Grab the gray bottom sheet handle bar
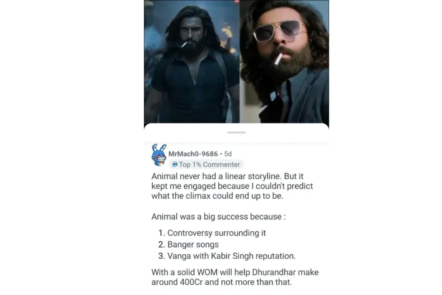This screenshot has width=442, height=295. pos(237,132)
